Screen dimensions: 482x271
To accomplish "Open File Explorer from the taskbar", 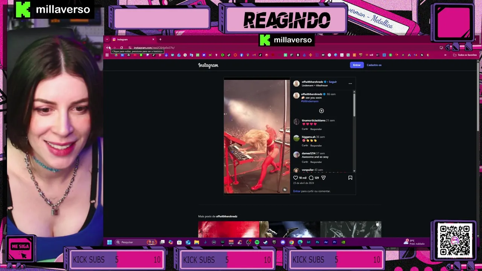I will click(197, 242).
